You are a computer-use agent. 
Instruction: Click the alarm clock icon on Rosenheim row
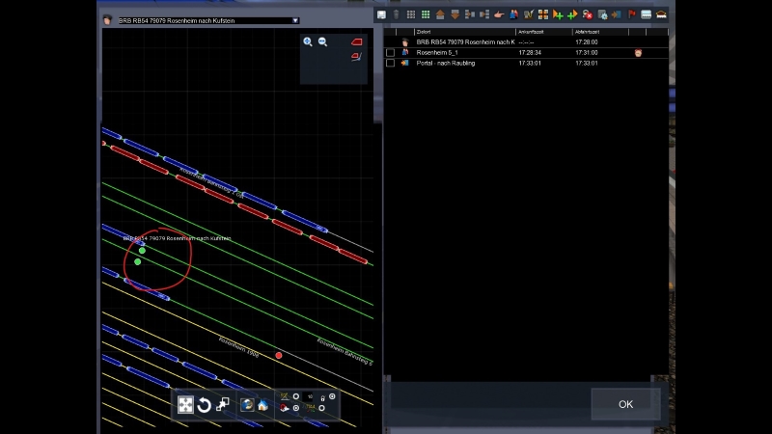click(x=638, y=52)
